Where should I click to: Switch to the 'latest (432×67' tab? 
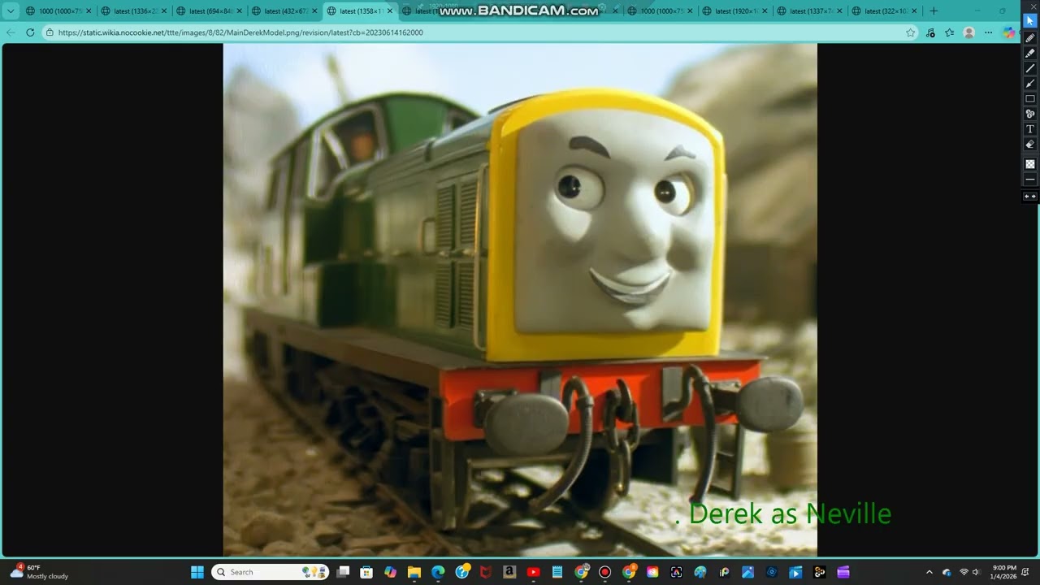(x=284, y=11)
